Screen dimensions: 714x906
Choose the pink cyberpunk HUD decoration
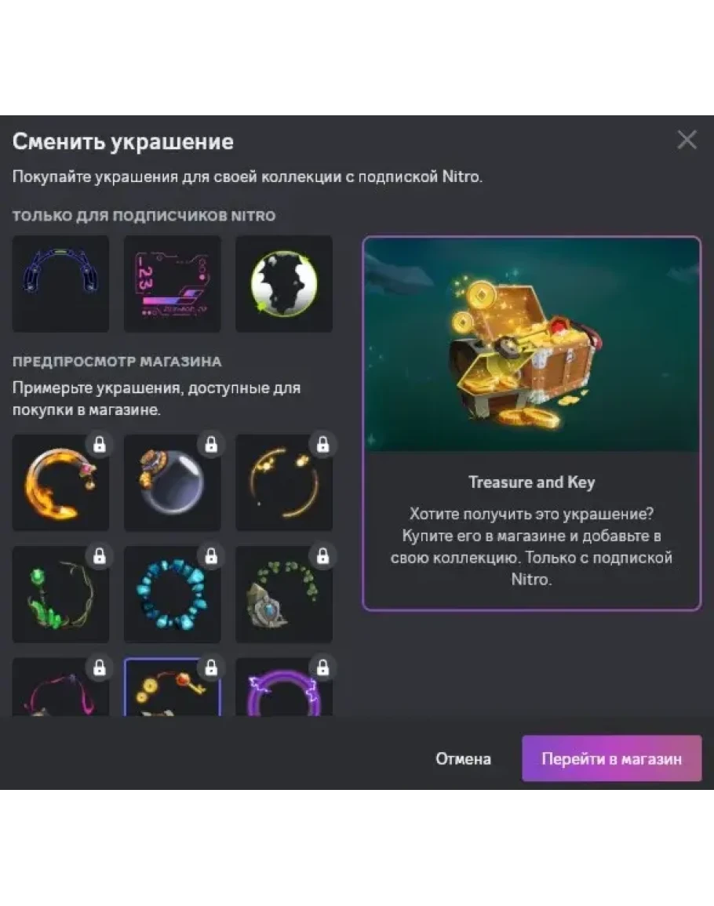pos(173,284)
